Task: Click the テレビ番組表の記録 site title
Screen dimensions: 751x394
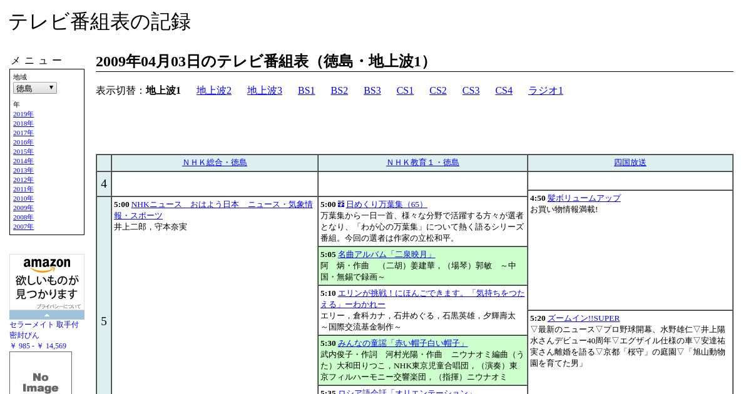Action: (x=100, y=21)
